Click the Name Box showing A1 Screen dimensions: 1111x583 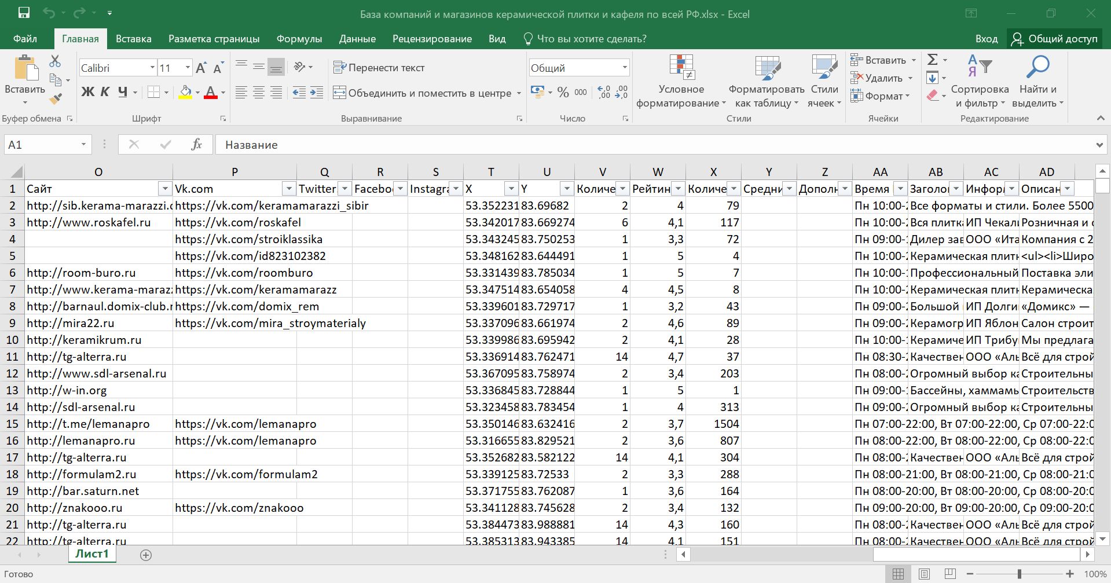(x=41, y=145)
